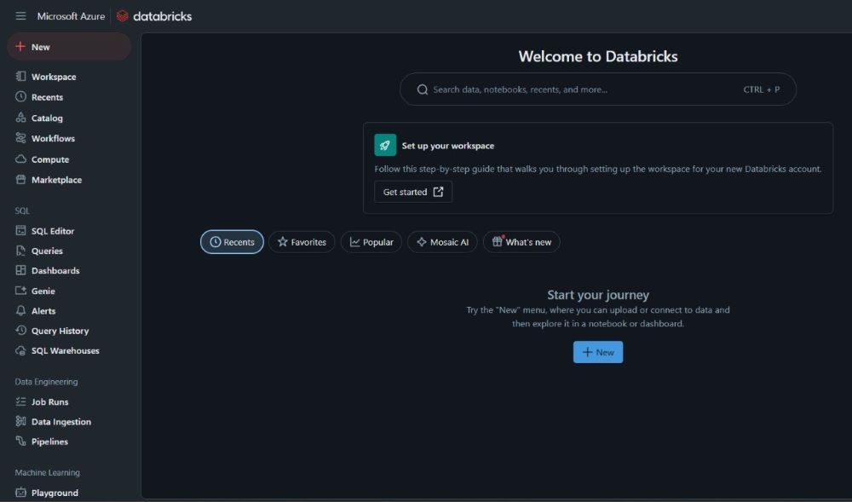Click the Data Engineering section header

pyautogui.click(x=46, y=382)
